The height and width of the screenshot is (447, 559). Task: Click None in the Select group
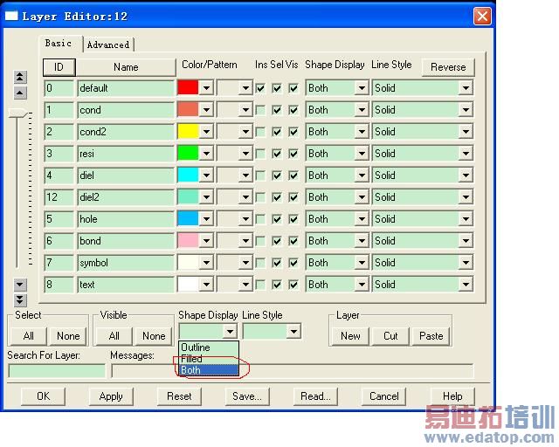[x=68, y=336]
